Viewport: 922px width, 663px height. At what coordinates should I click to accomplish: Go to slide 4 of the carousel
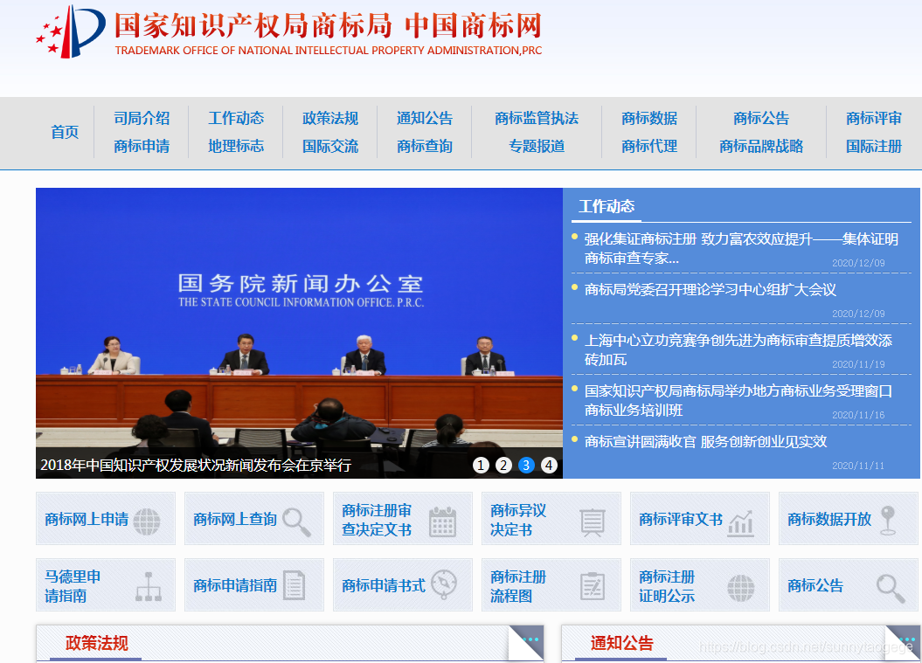(x=549, y=466)
